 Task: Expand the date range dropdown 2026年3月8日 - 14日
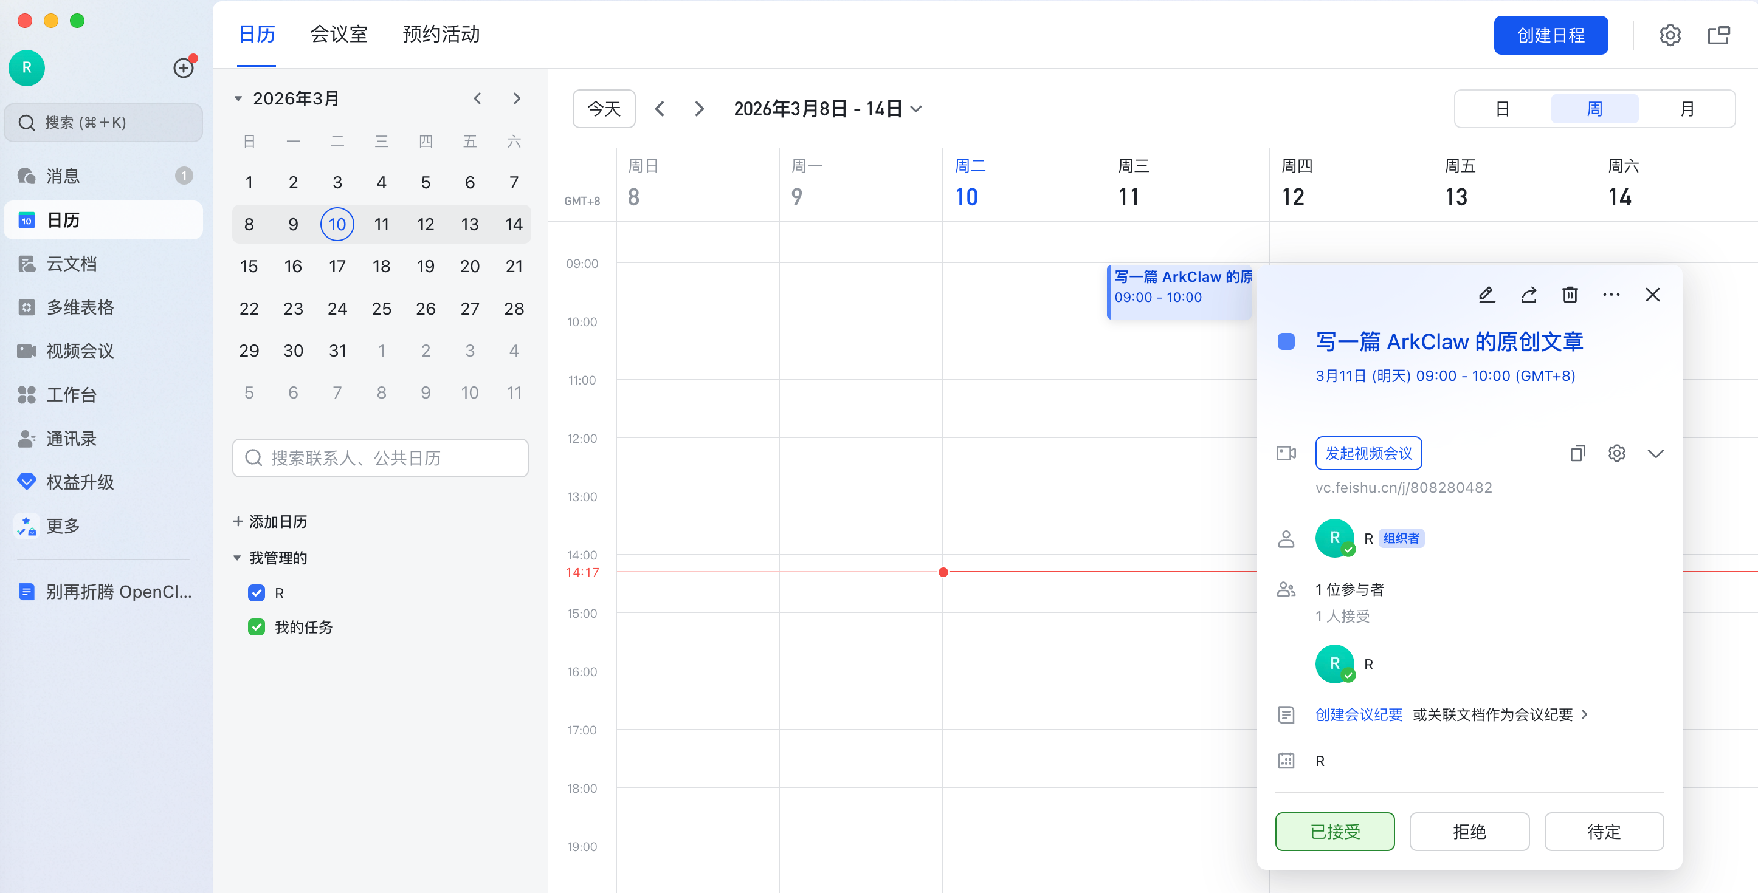tap(828, 109)
